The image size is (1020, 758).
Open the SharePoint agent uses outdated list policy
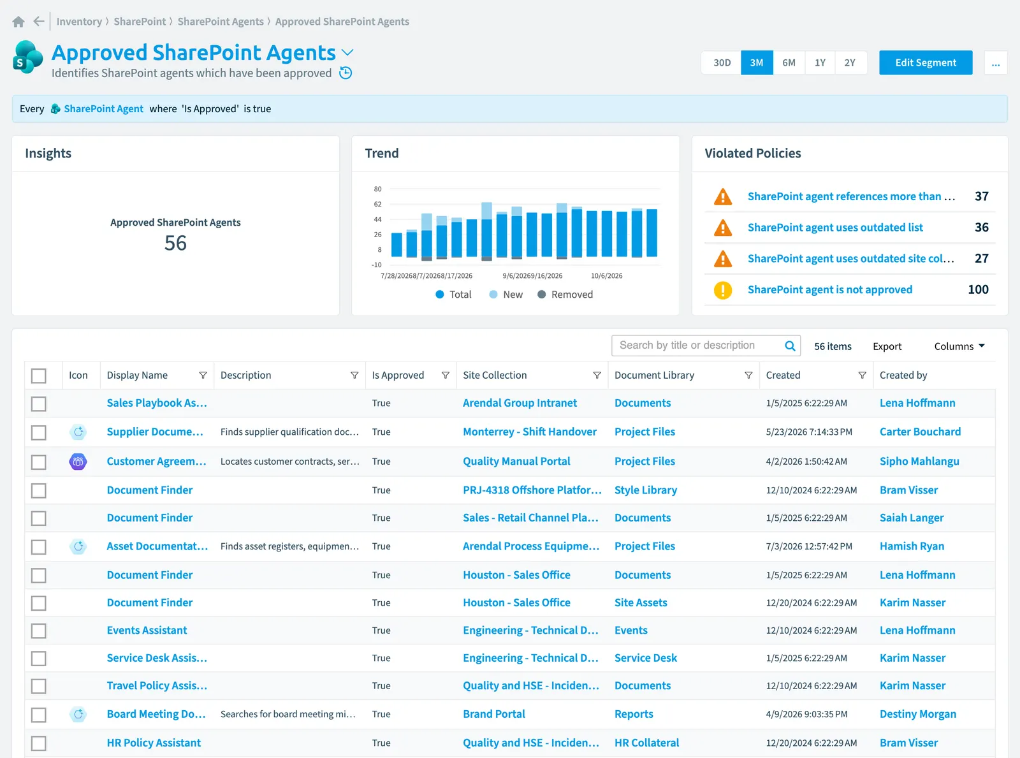coord(835,228)
